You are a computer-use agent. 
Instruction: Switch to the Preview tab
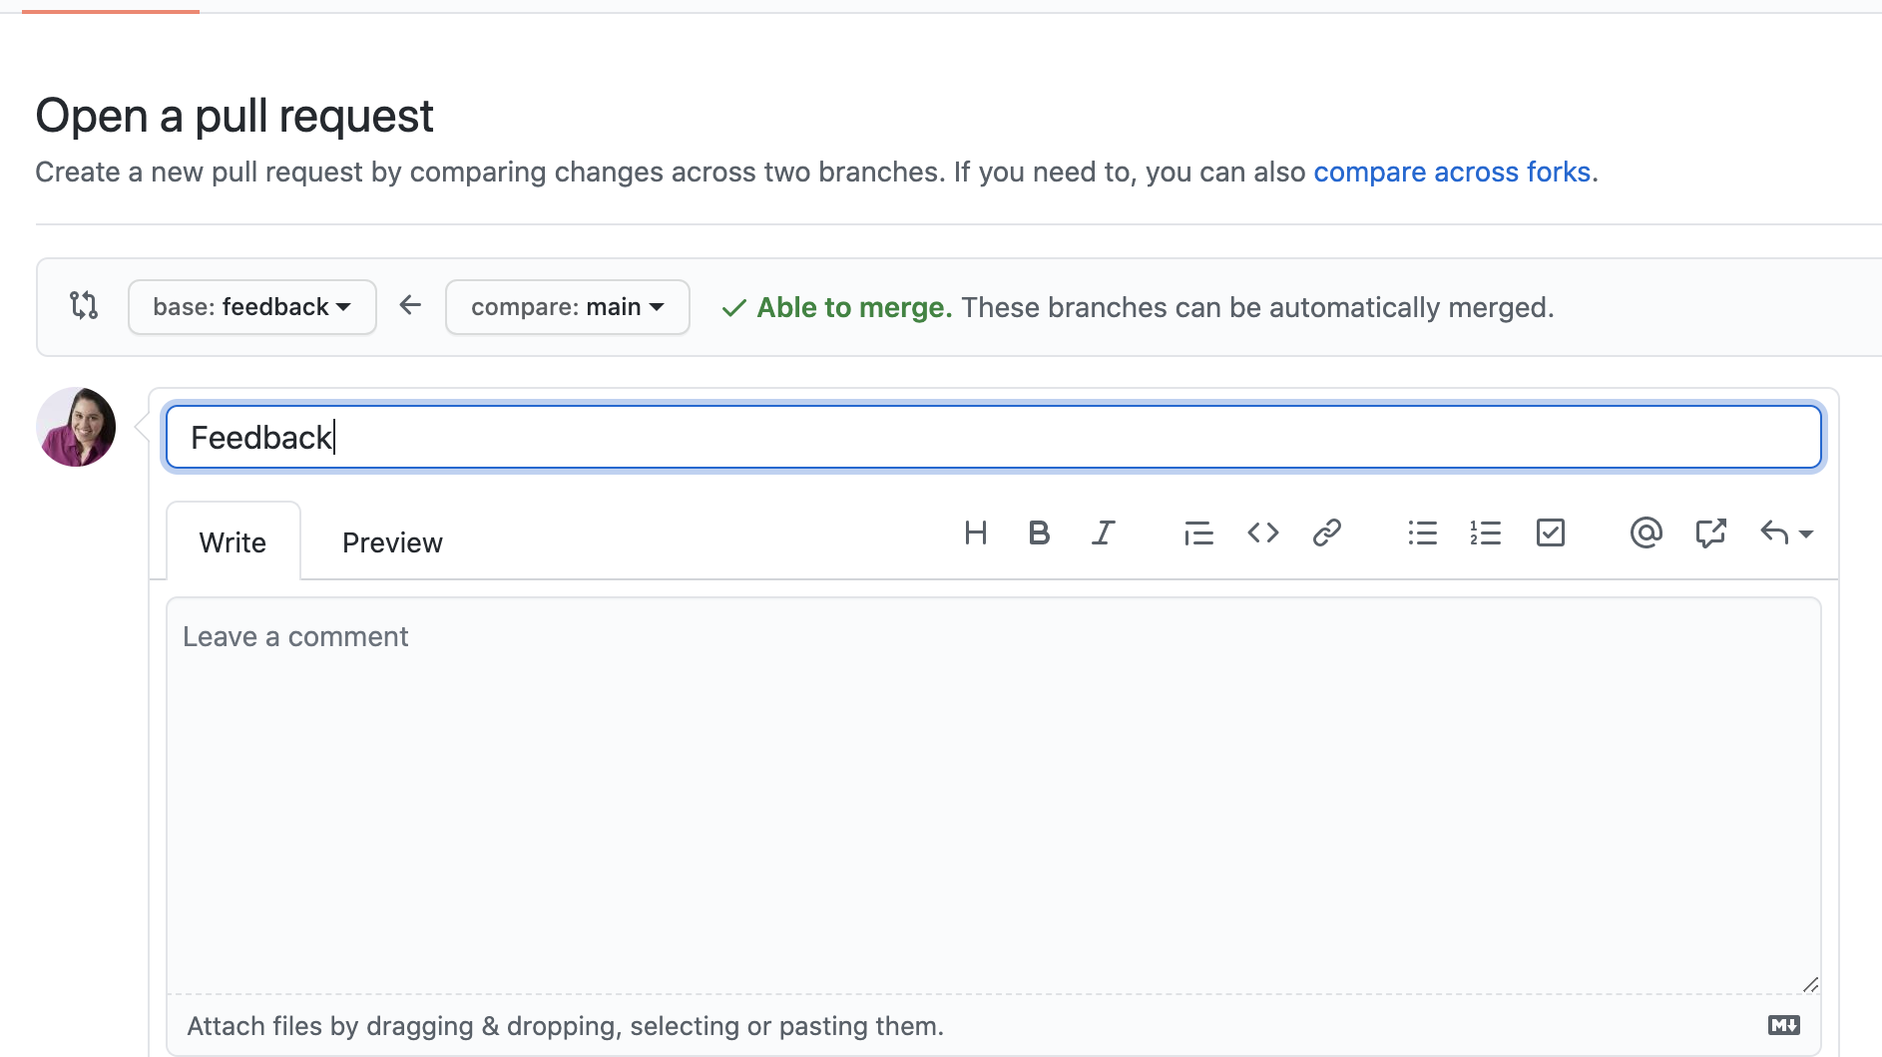pos(391,541)
